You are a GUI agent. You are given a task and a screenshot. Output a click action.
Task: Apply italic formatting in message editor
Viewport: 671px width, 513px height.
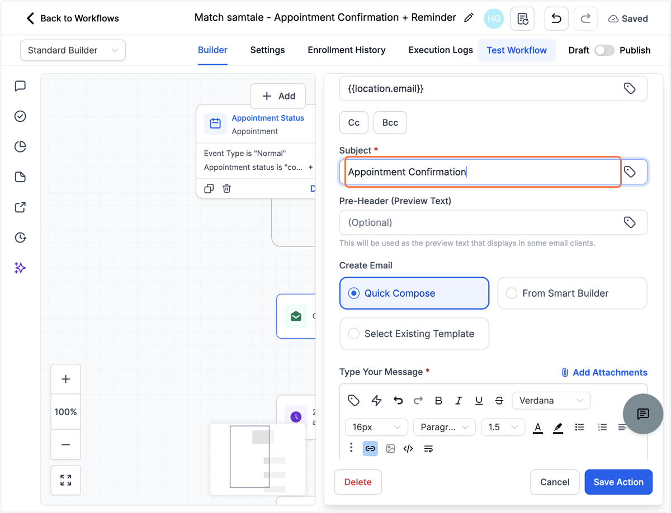[x=459, y=400]
